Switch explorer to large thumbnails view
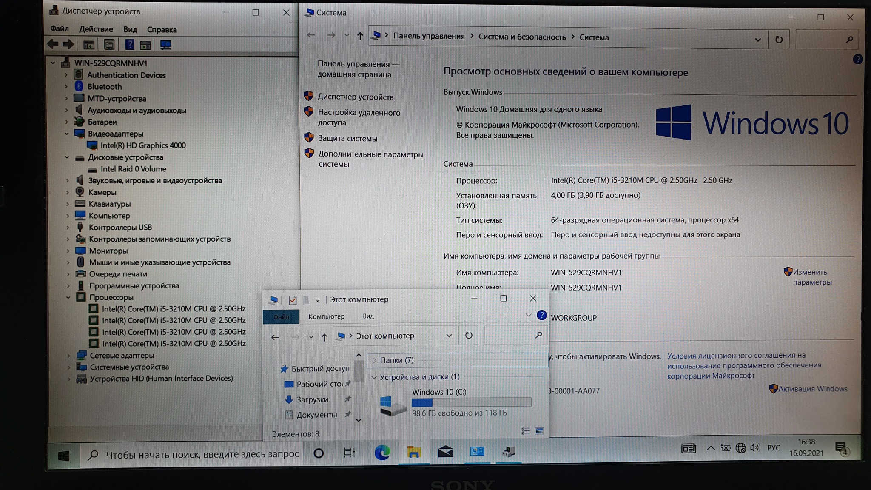The width and height of the screenshot is (871, 490). (x=539, y=431)
